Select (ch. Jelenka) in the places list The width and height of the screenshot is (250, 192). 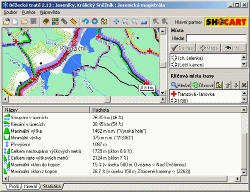pos(205,58)
